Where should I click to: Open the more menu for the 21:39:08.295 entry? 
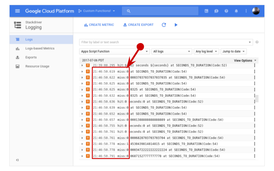point(254,65)
